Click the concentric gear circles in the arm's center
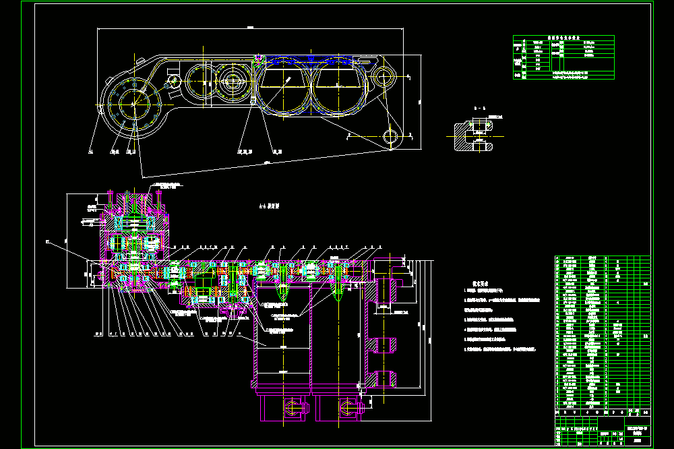This screenshot has width=674, height=449. [x=233, y=82]
